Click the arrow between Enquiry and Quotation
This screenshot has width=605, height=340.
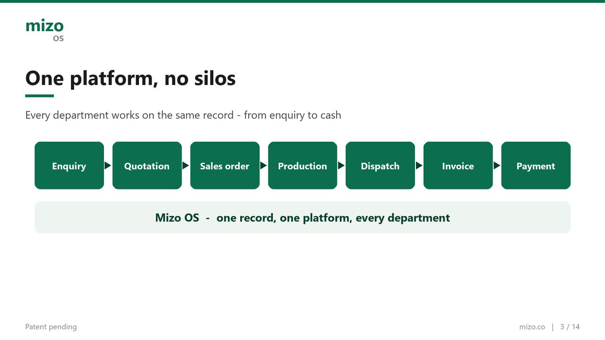(108, 166)
